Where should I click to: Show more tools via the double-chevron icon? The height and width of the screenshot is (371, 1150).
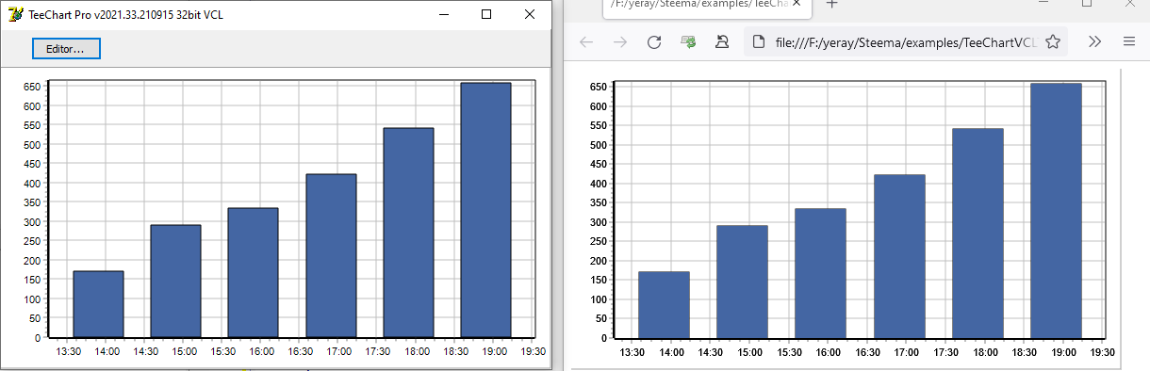coord(1094,41)
